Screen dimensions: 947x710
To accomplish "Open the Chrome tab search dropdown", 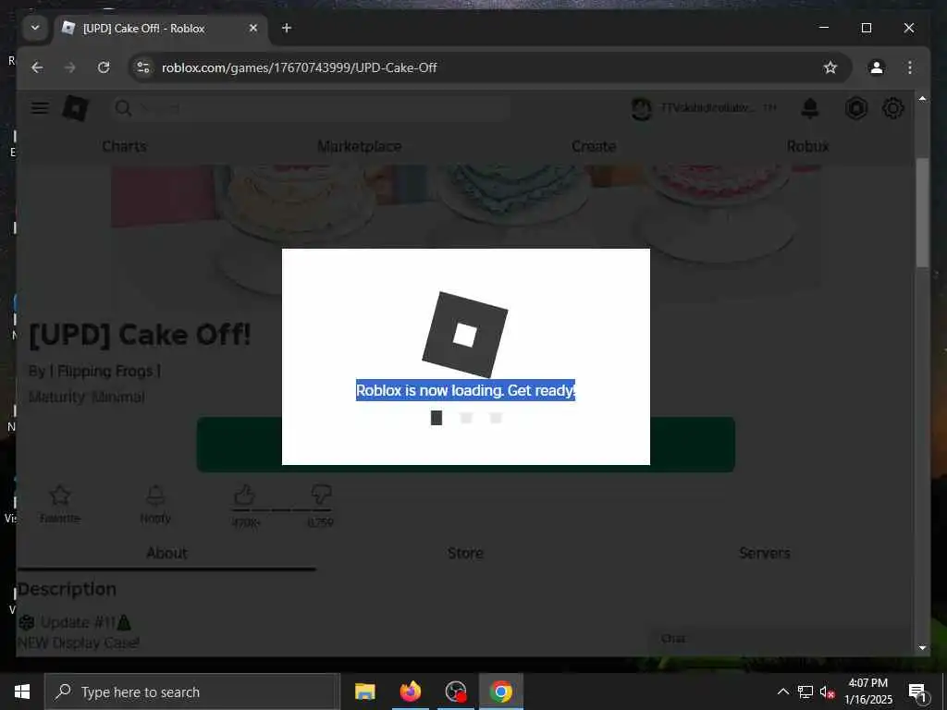I will coord(35,28).
